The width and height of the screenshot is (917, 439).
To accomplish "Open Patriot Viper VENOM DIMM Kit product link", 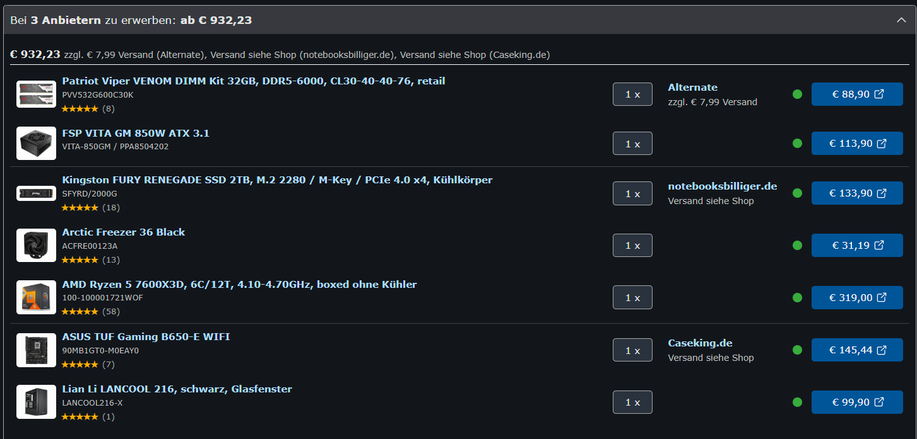I will point(254,81).
